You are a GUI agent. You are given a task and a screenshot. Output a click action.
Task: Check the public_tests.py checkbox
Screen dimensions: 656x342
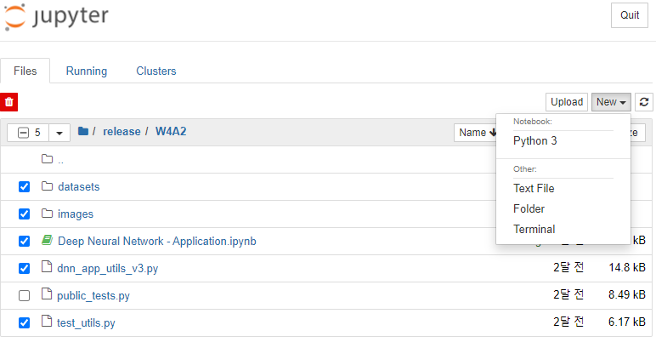[x=25, y=295]
